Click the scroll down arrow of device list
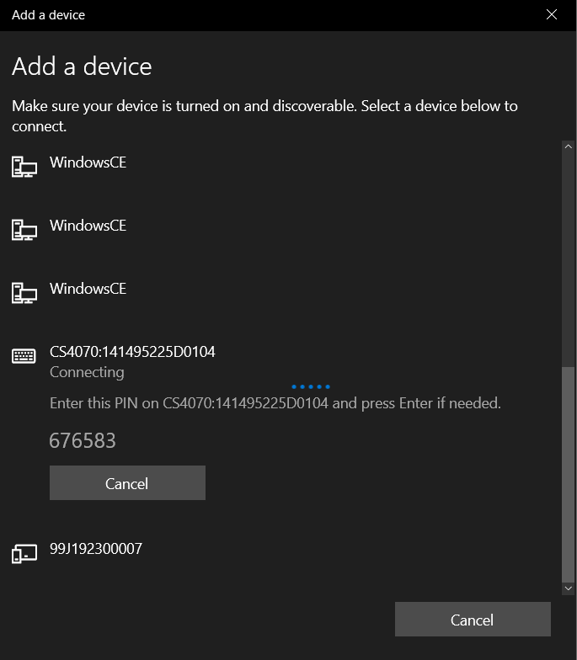The height and width of the screenshot is (660, 577). tap(568, 588)
